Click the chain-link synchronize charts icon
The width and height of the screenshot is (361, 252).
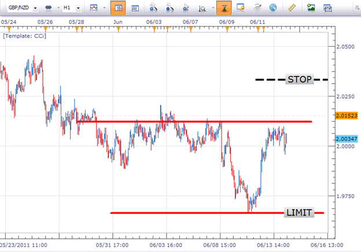pos(49,8)
